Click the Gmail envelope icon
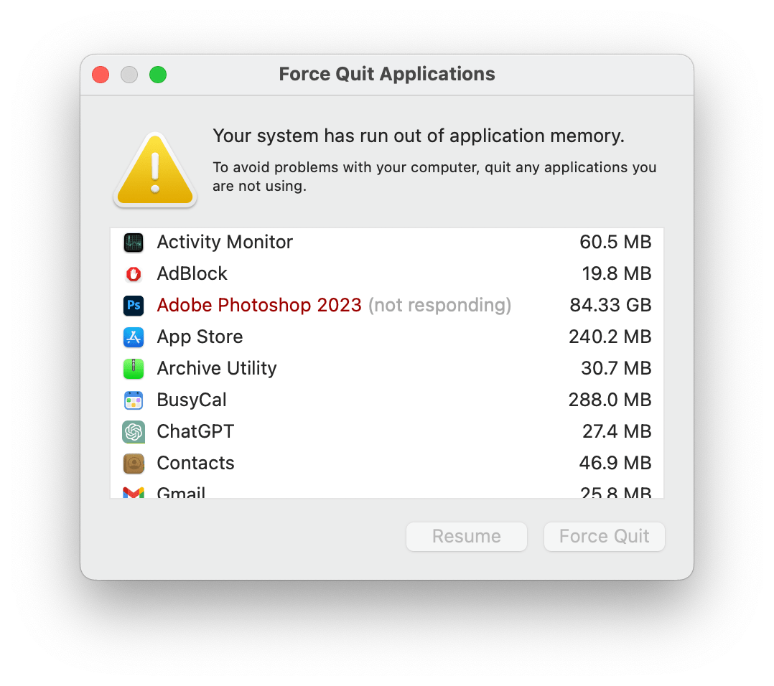 134,494
